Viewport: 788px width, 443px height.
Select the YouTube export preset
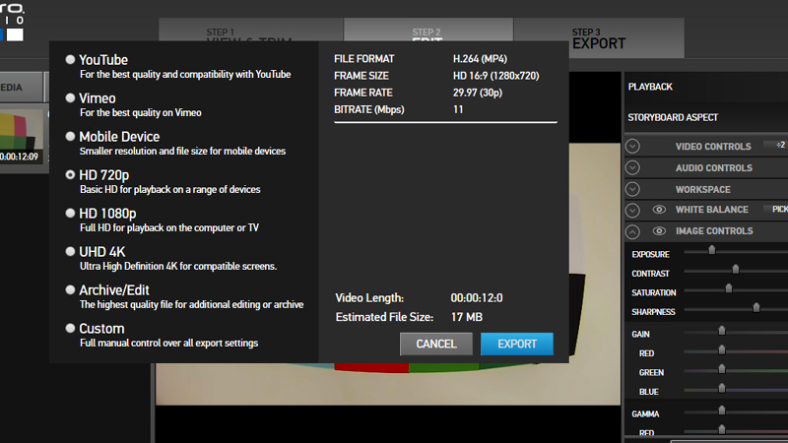(70, 60)
